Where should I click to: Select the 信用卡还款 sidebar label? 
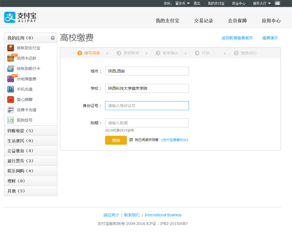[x=26, y=58]
